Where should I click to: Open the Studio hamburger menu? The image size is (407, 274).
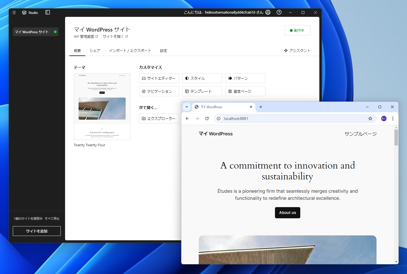pos(14,12)
